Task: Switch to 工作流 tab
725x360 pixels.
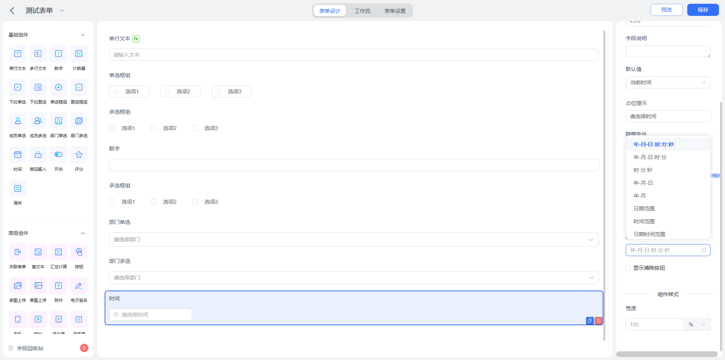Action: [x=362, y=11]
